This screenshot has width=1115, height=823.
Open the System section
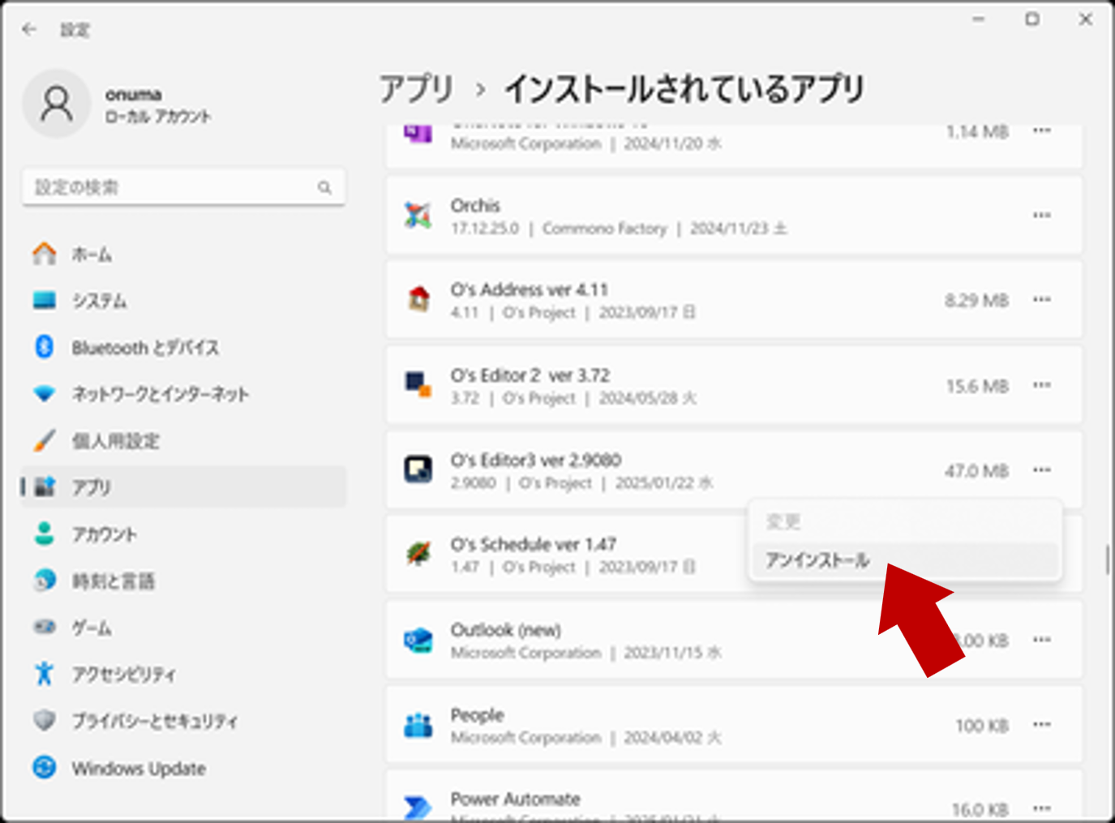pos(184,301)
